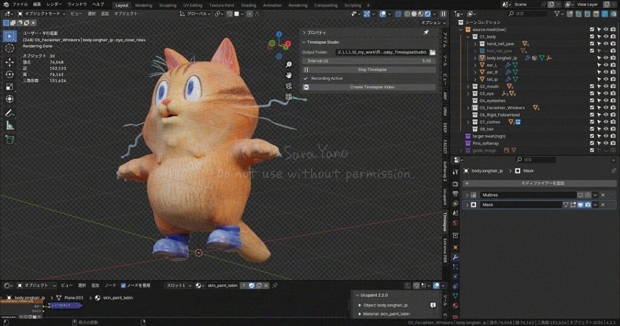The image size is (620, 326).
Task: Open the outliner filter dropdown
Action: click(x=558, y=14)
